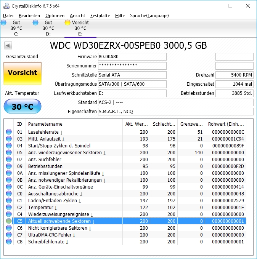Click status orb of C2 Temperatur row
Screen dimensions: 257x259
9,207
